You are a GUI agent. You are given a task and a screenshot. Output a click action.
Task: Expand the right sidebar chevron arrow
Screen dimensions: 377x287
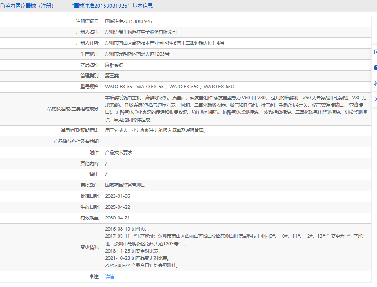376,99
